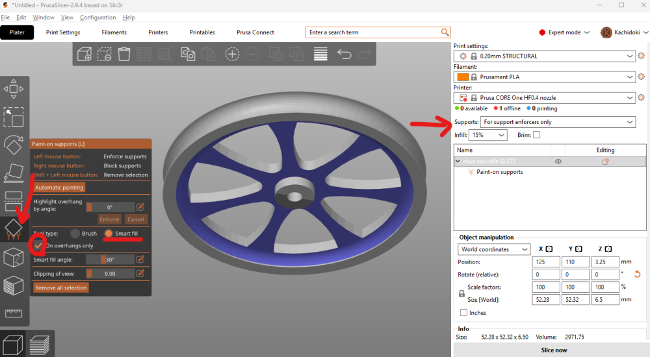Image resolution: width=650 pixels, height=357 pixels.
Task: Click the Add object toolbar icon
Action: click(84, 55)
